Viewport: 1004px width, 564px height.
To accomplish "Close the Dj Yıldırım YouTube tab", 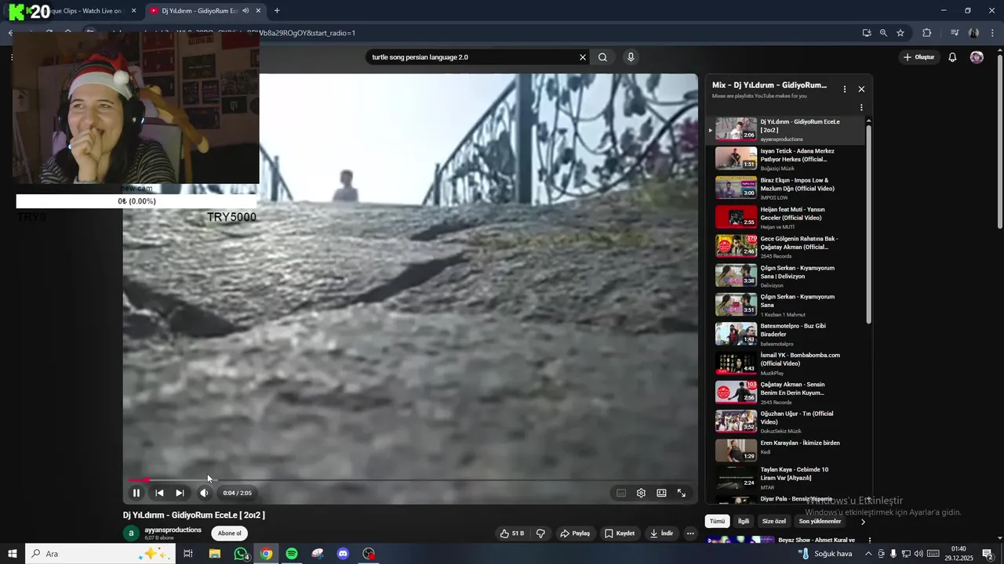I will (x=260, y=11).
